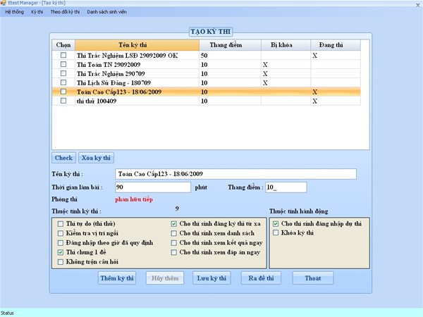
Task: Click the Thoát button
Action: tap(312, 278)
